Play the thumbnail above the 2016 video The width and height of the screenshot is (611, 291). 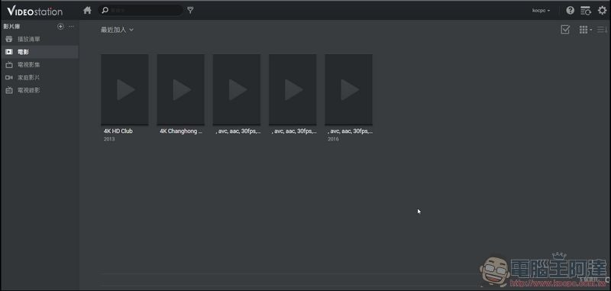[349, 89]
